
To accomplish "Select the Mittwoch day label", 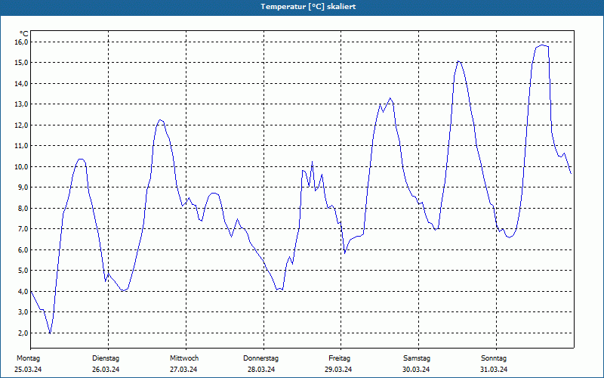I will click(x=184, y=358).
